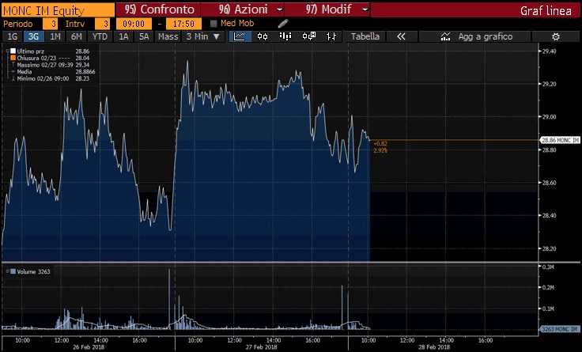Select the 3G time range tab
Screen dimensions: 582x352
(x=33, y=36)
